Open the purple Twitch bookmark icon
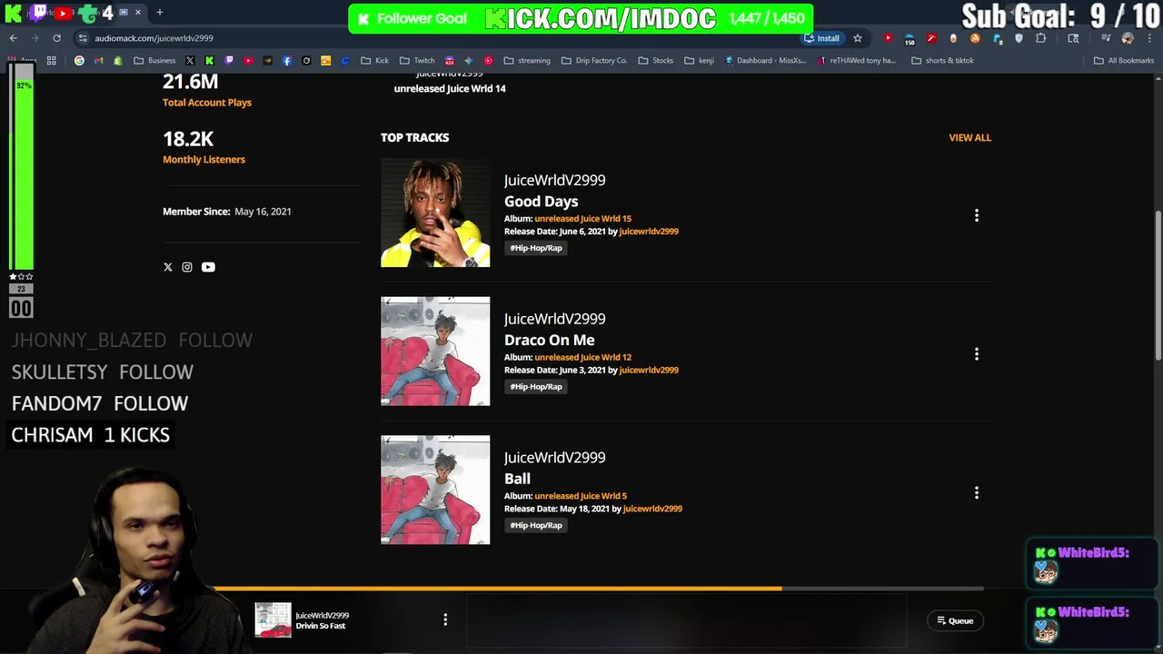The image size is (1163, 654). [x=229, y=61]
